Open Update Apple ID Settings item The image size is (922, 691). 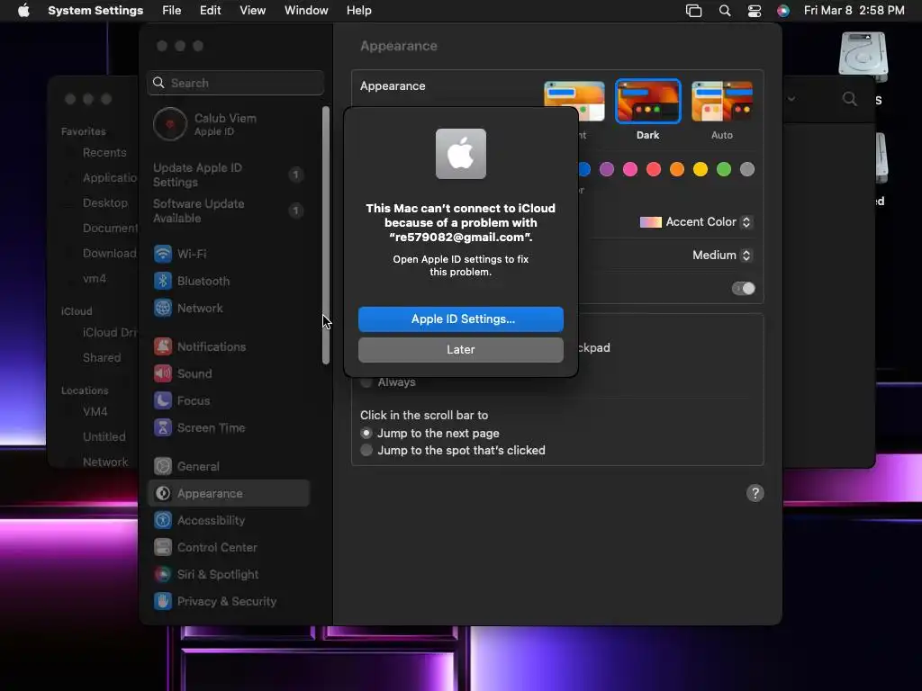[228, 175]
